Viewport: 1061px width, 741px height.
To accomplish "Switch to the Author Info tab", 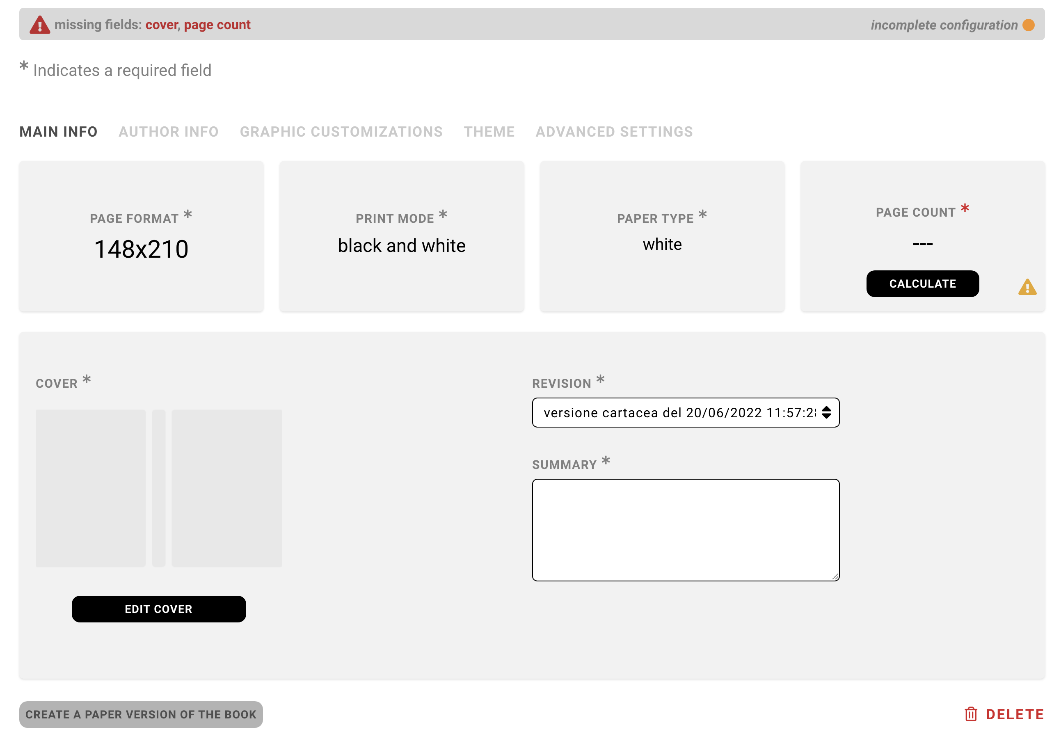I will (169, 131).
